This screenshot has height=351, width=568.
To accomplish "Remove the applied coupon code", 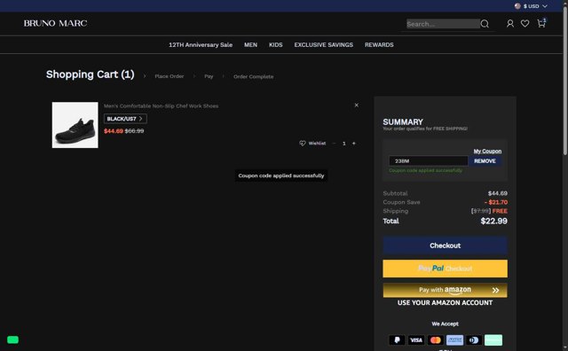I will [x=485, y=161].
